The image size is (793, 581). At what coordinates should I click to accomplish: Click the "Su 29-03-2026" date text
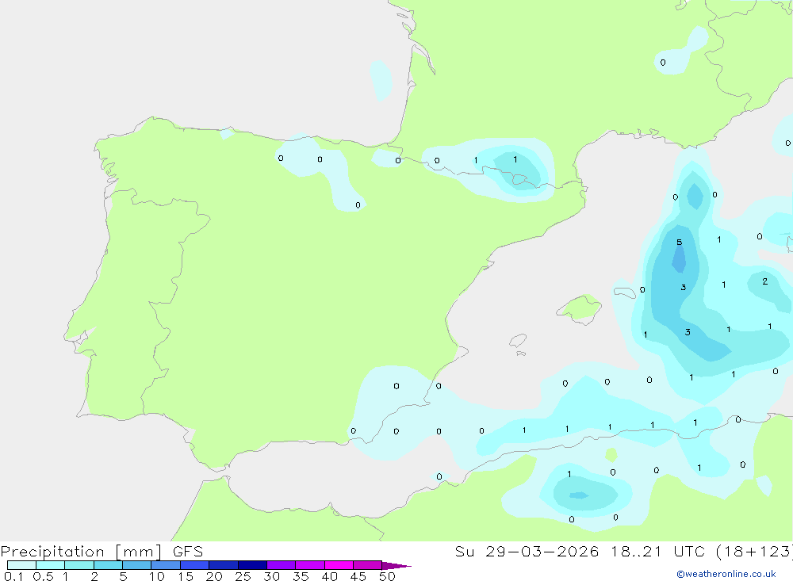coord(527,551)
